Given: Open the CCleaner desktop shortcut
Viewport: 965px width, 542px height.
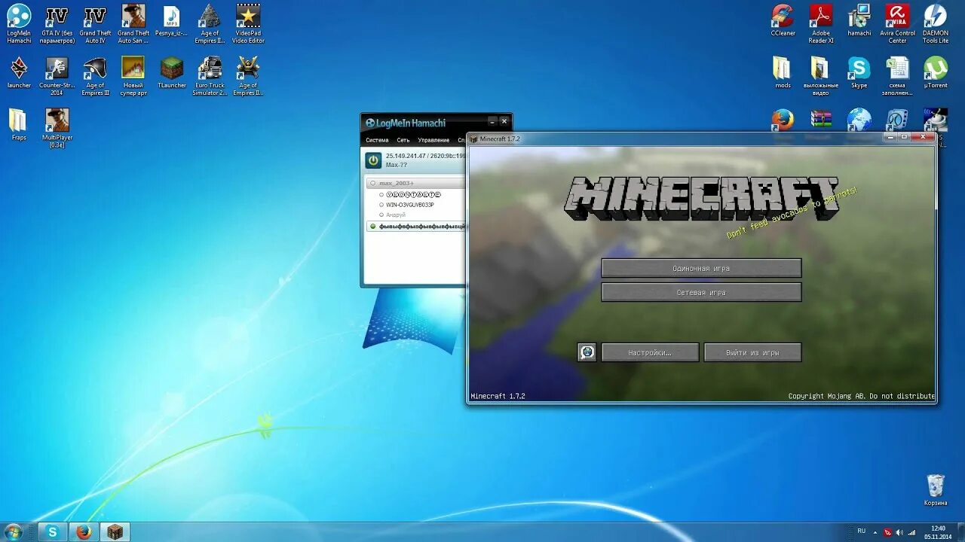Looking at the screenshot, I should point(783,21).
